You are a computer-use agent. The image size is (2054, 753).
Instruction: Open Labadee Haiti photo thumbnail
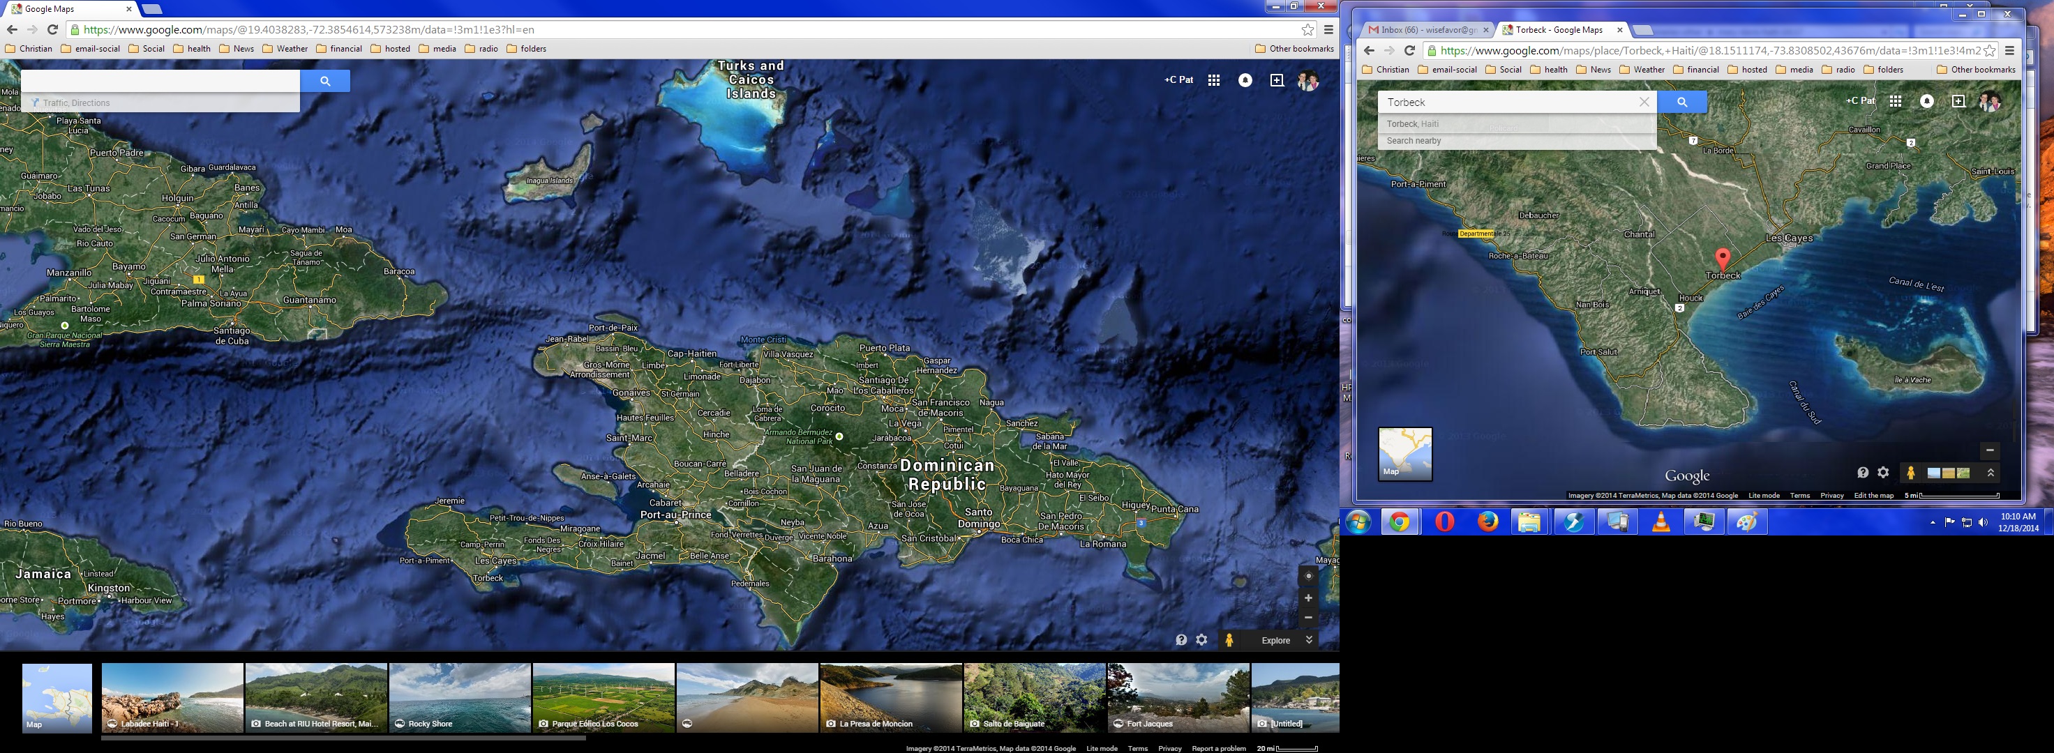click(172, 698)
